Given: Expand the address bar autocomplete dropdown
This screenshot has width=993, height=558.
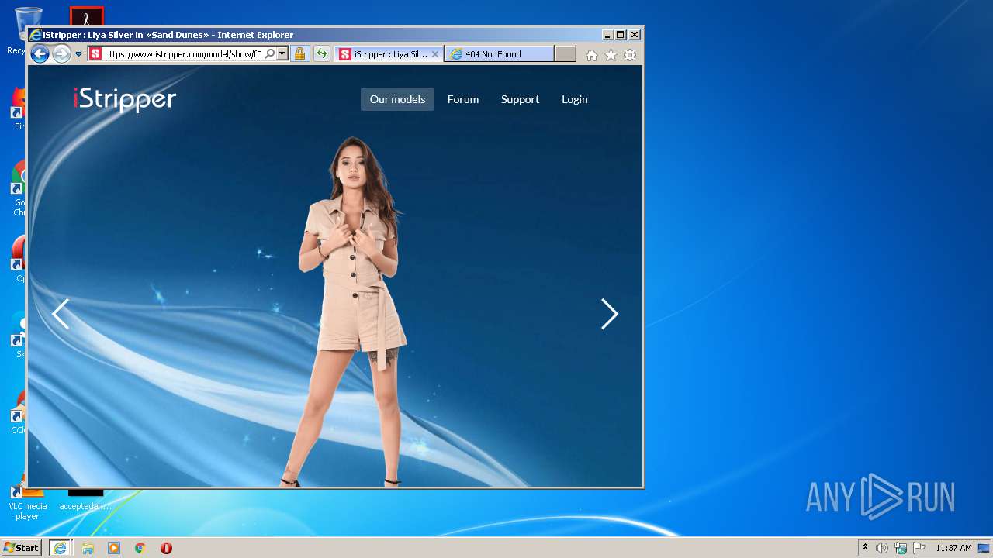Looking at the screenshot, I should [x=282, y=54].
